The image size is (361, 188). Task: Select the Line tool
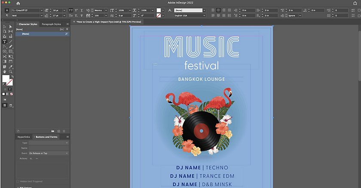(11, 42)
